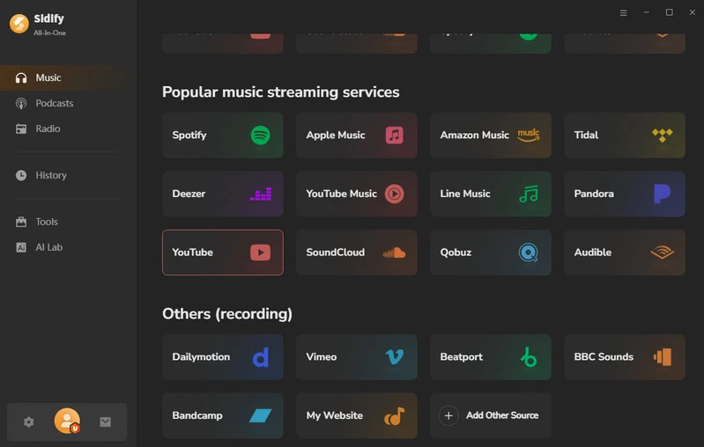Screen dimensions: 704x447
Task: Click the 'Others (recording)' heading
Action: tap(226, 314)
